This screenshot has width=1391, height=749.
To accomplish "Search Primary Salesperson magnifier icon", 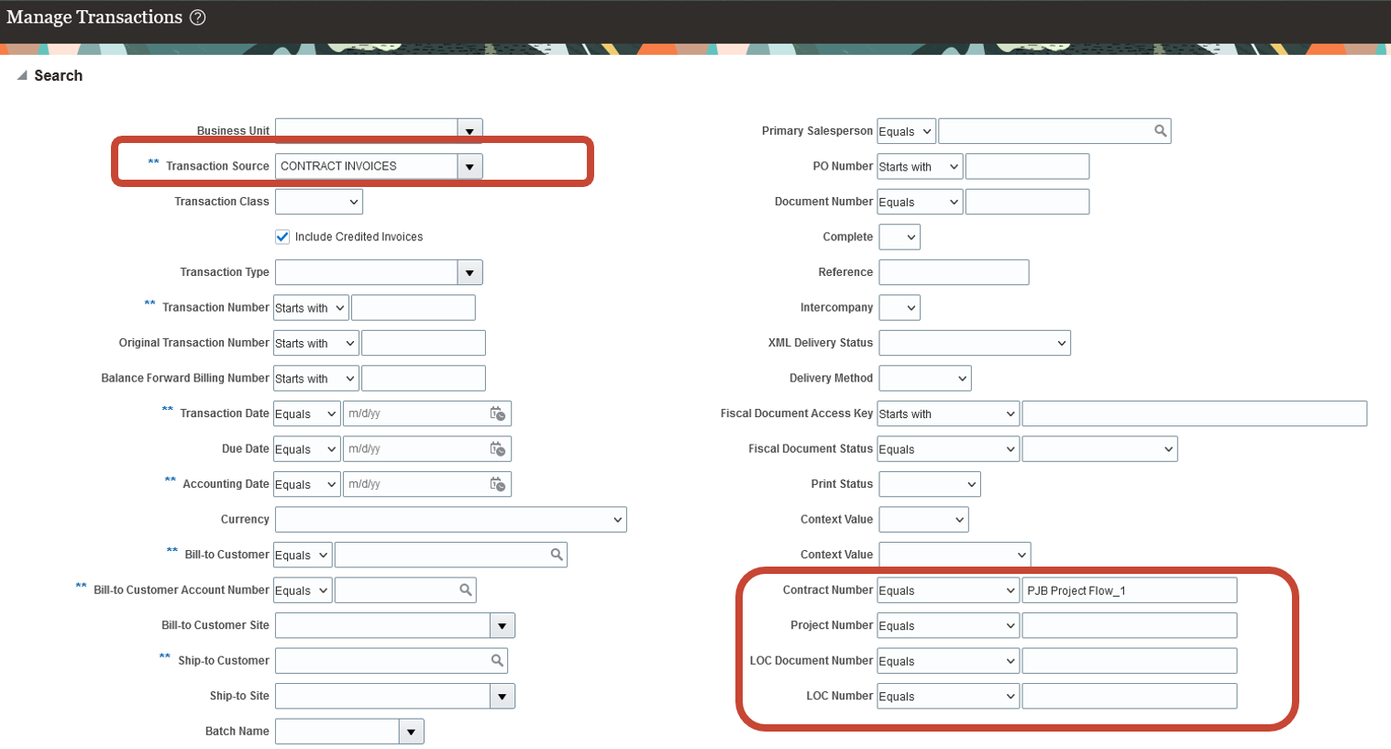I will (x=1160, y=131).
